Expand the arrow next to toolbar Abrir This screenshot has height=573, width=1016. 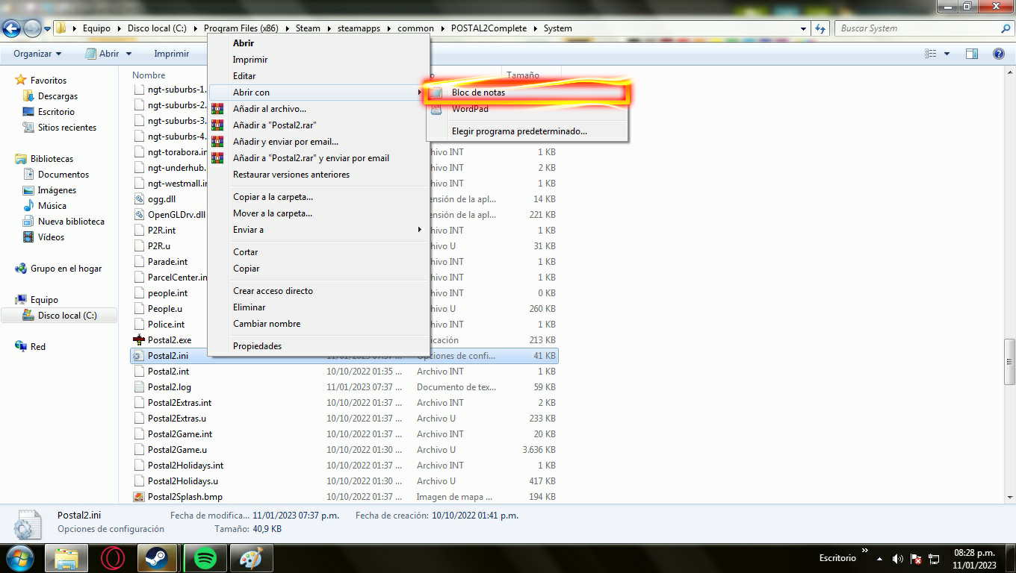(128, 54)
